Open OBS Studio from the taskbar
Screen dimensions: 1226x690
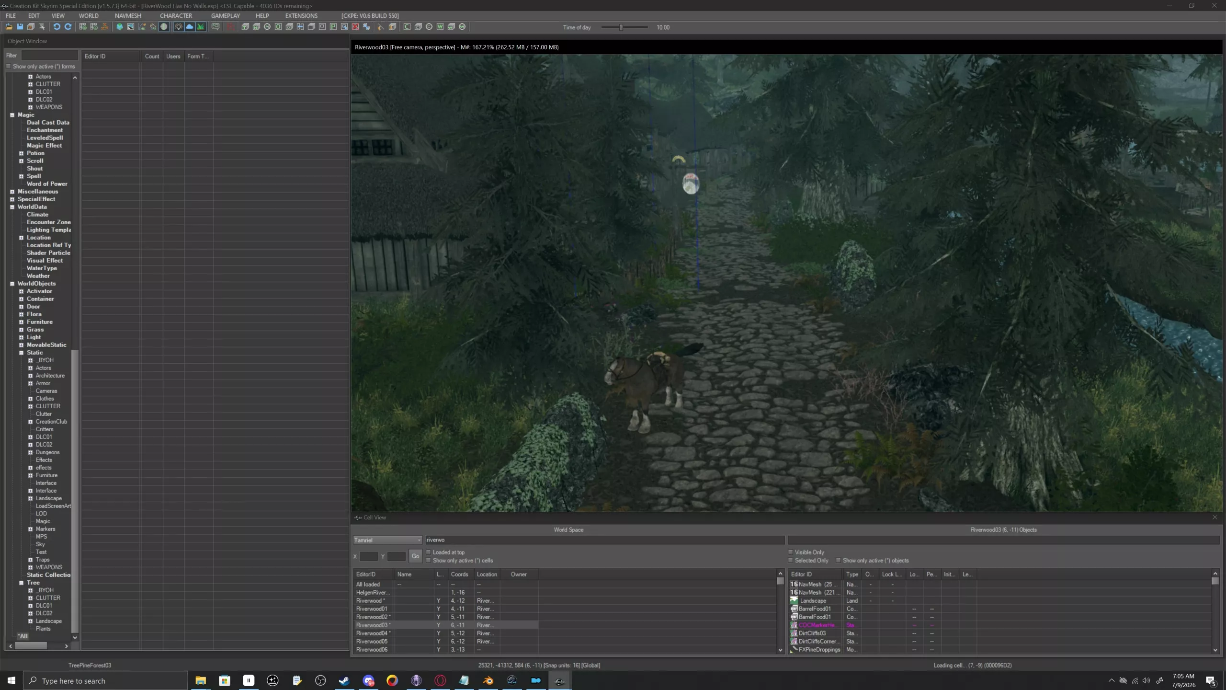click(x=320, y=680)
